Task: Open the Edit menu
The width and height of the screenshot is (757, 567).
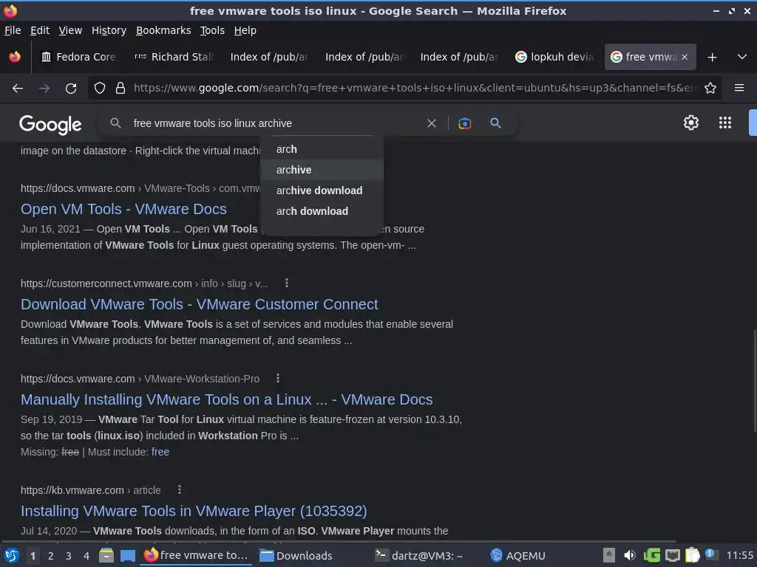Action: 40,30
